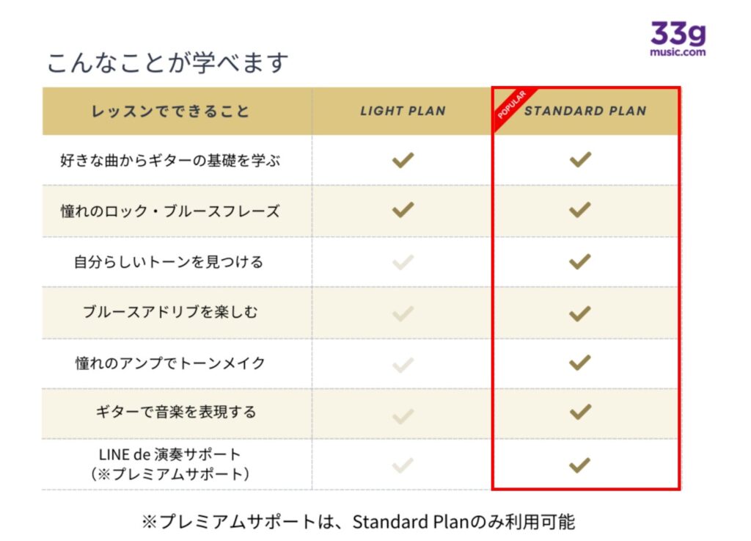
Task: Click the こんなことが学べます heading
Action: (168, 63)
